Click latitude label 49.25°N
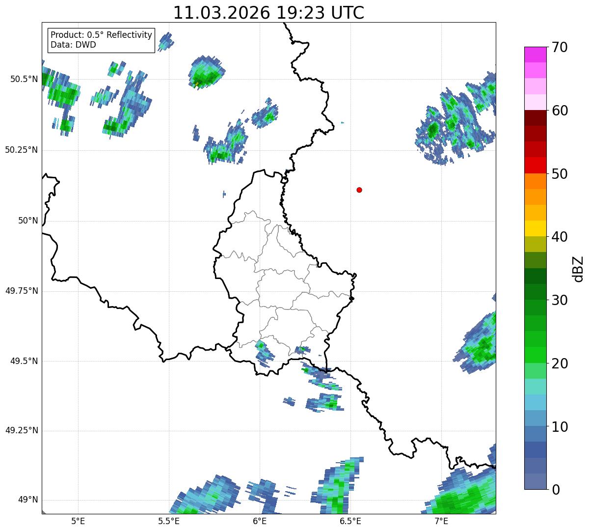This screenshot has height=531, width=590. tap(22, 431)
